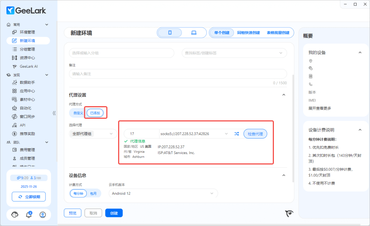
Task: Open the 全部代理组 dropdown
Action: pyautogui.click(x=93, y=134)
